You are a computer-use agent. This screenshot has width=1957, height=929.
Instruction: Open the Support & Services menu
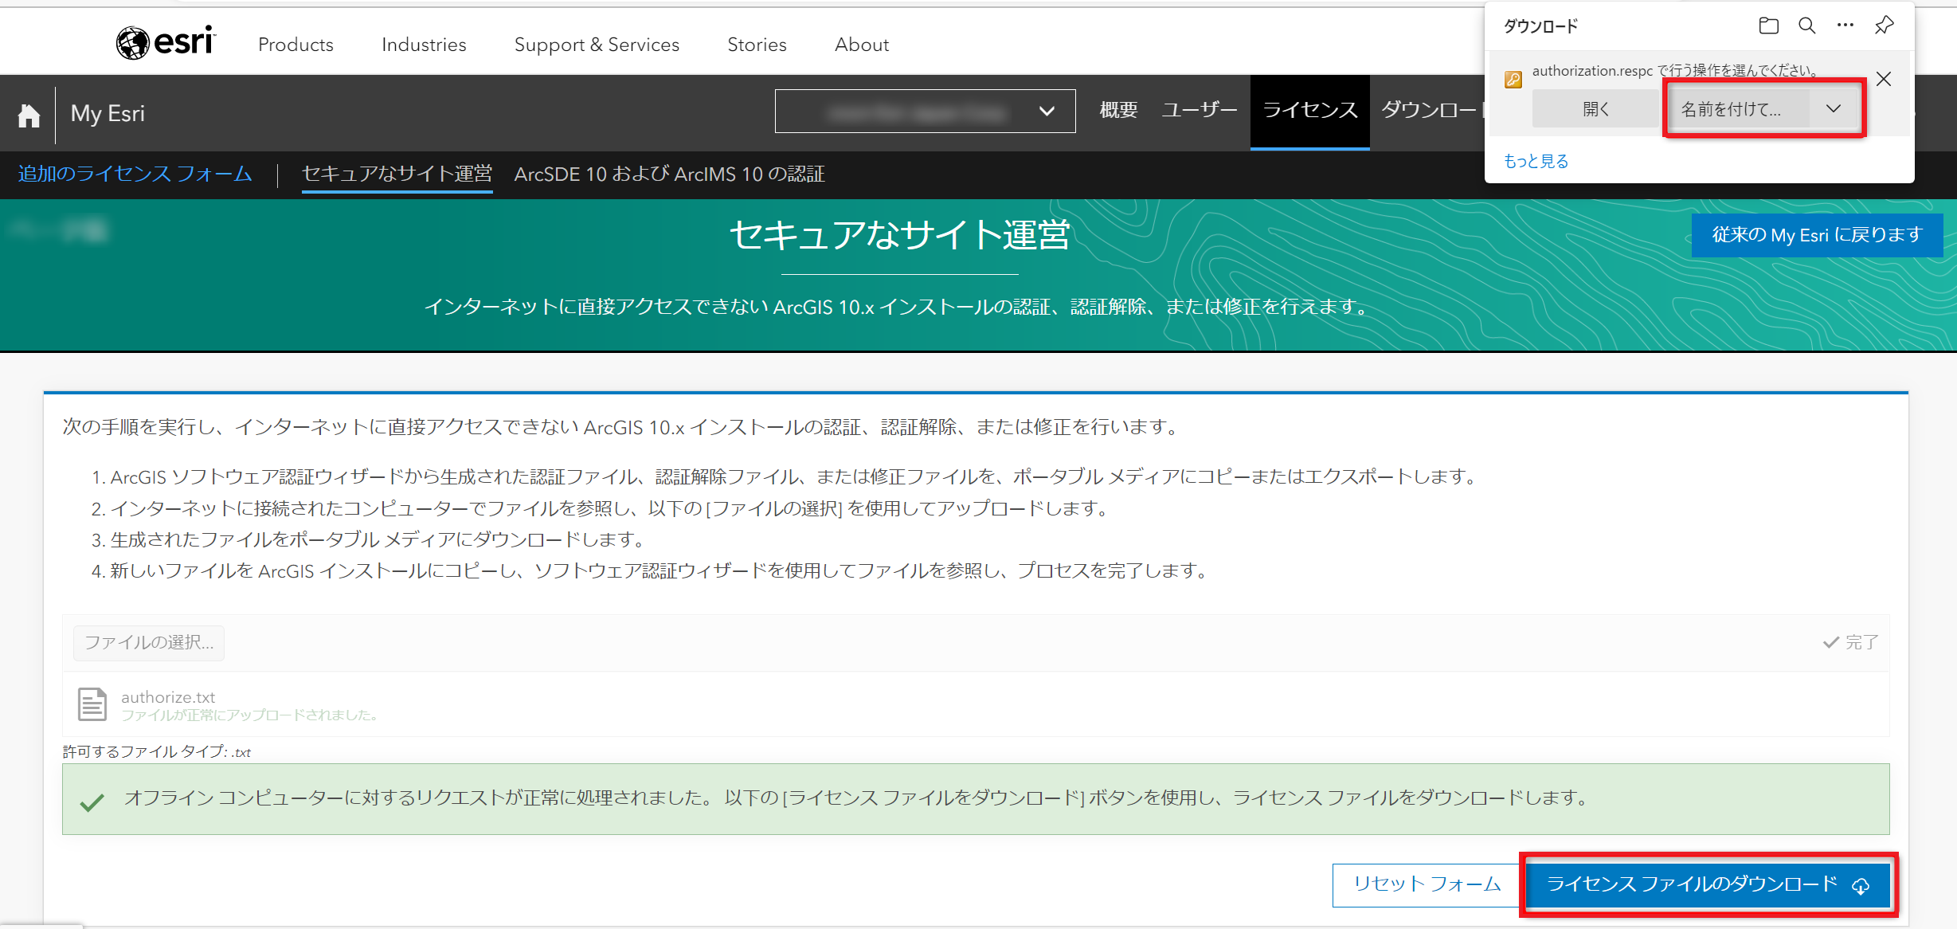597,45
